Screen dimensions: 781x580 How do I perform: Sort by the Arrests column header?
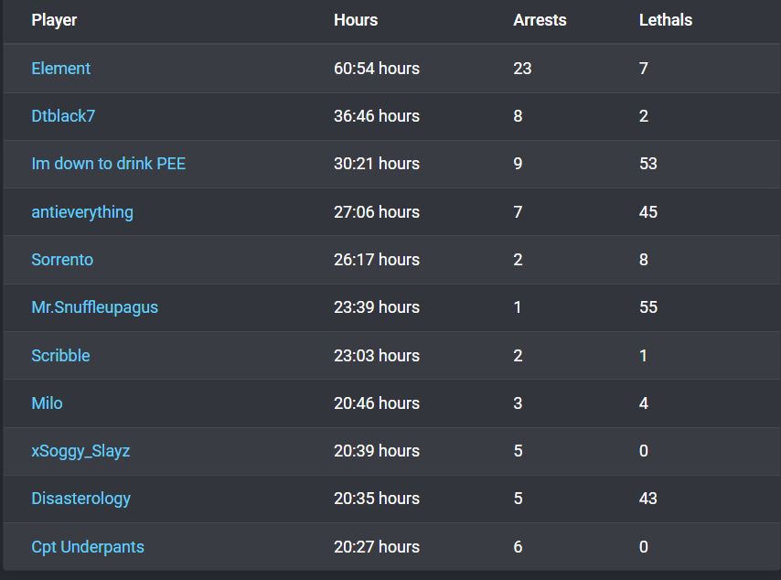[540, 20]
